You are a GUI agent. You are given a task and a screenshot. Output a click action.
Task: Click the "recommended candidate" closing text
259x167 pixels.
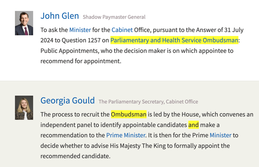click(x=75, y=156)
